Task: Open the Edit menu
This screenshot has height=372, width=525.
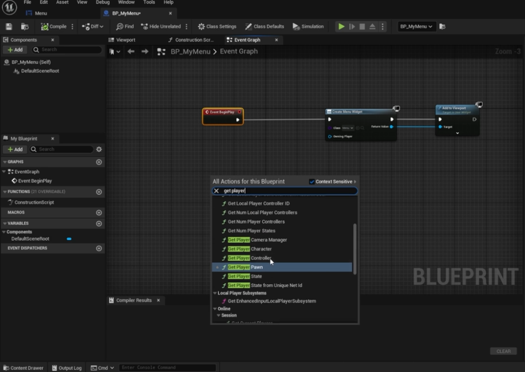Action: (44, 2)
